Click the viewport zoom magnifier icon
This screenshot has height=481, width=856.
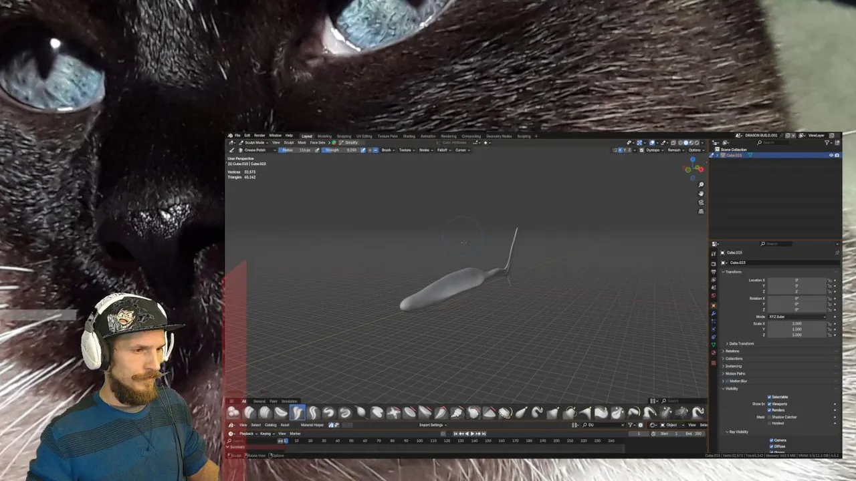701,184
